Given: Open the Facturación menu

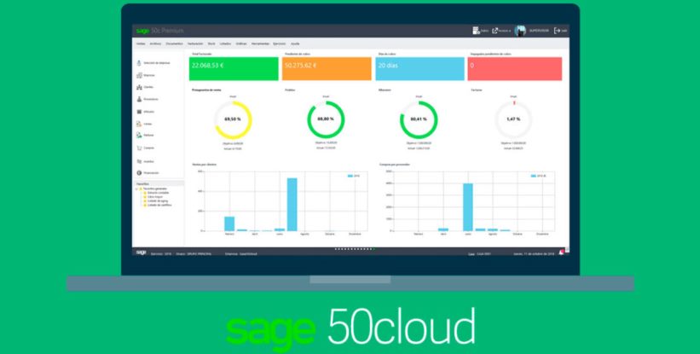Looking at the screenshot, I should point(195,44).
